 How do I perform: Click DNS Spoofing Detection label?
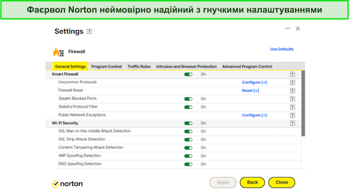point(80,164)
